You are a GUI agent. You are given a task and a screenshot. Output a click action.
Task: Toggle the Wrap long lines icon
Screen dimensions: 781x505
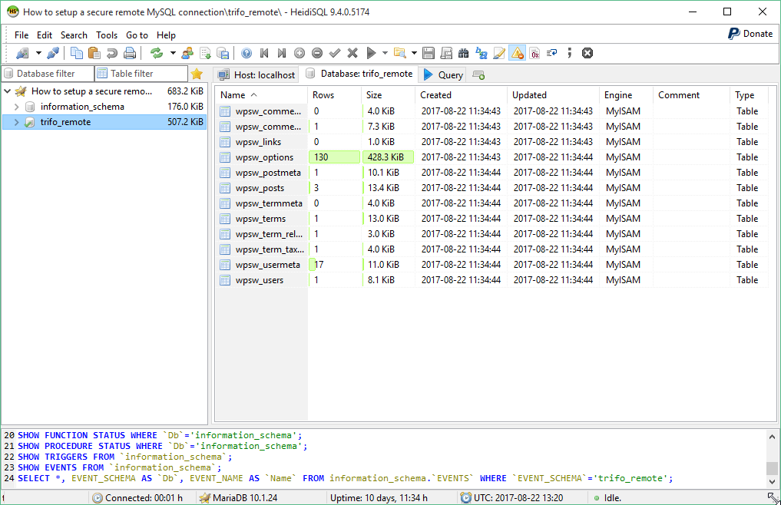click(x=552, y=53)
